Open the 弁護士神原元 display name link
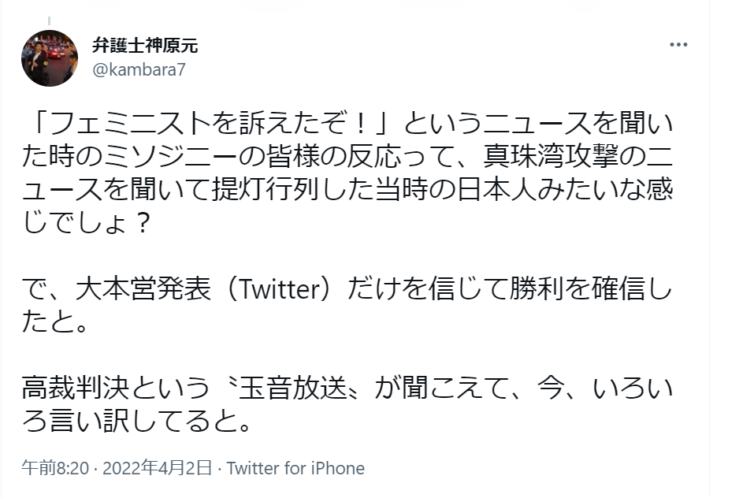This screenshot has height=498, width=739. pos(145,46)
